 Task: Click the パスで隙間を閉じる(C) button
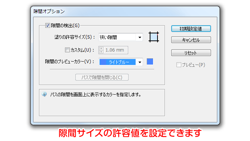(x=102, y=77)
